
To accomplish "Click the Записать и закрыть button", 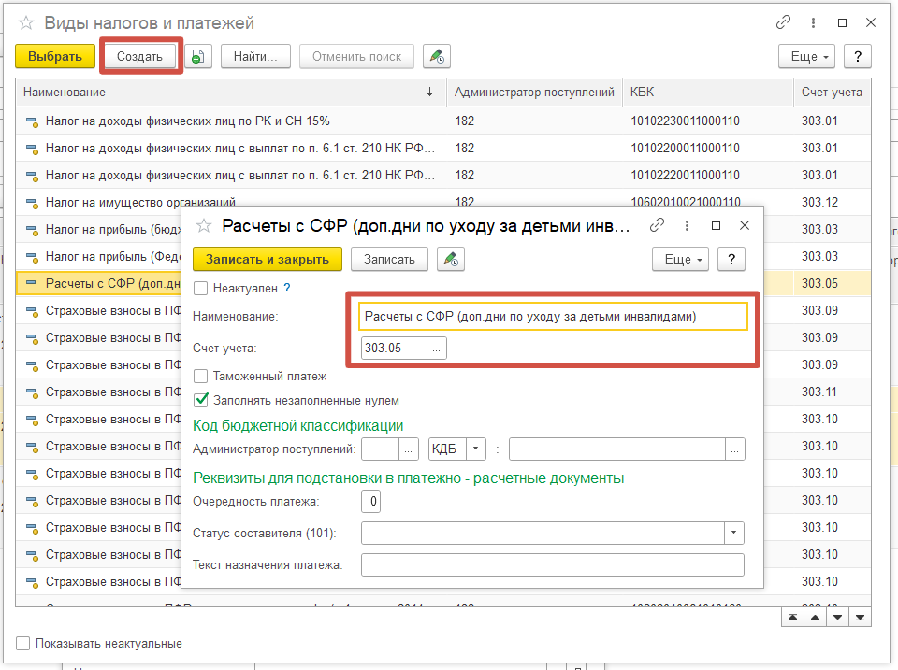I will pos(268,259).
